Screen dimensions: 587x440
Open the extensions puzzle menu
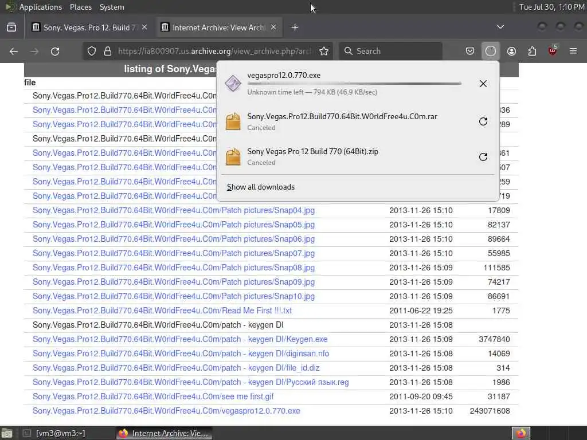(532, 51)
